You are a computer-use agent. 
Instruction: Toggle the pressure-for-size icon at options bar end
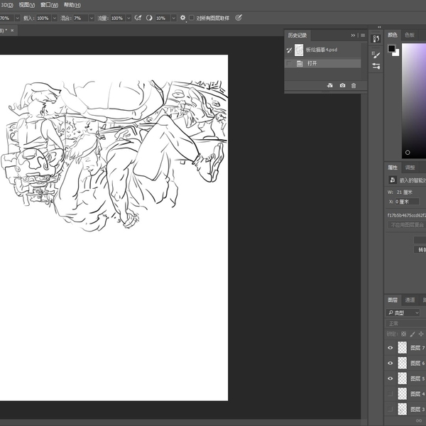click(239, 18)
